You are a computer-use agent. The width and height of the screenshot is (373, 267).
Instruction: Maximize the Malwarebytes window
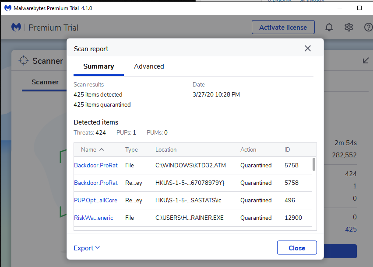[x=359, y=8]
